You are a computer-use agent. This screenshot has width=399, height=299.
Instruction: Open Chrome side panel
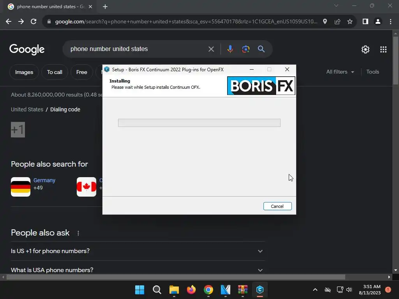click(365, 22)
